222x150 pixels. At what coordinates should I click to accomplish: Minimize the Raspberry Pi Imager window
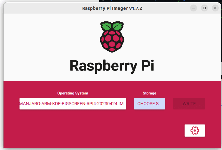(194, 8)
